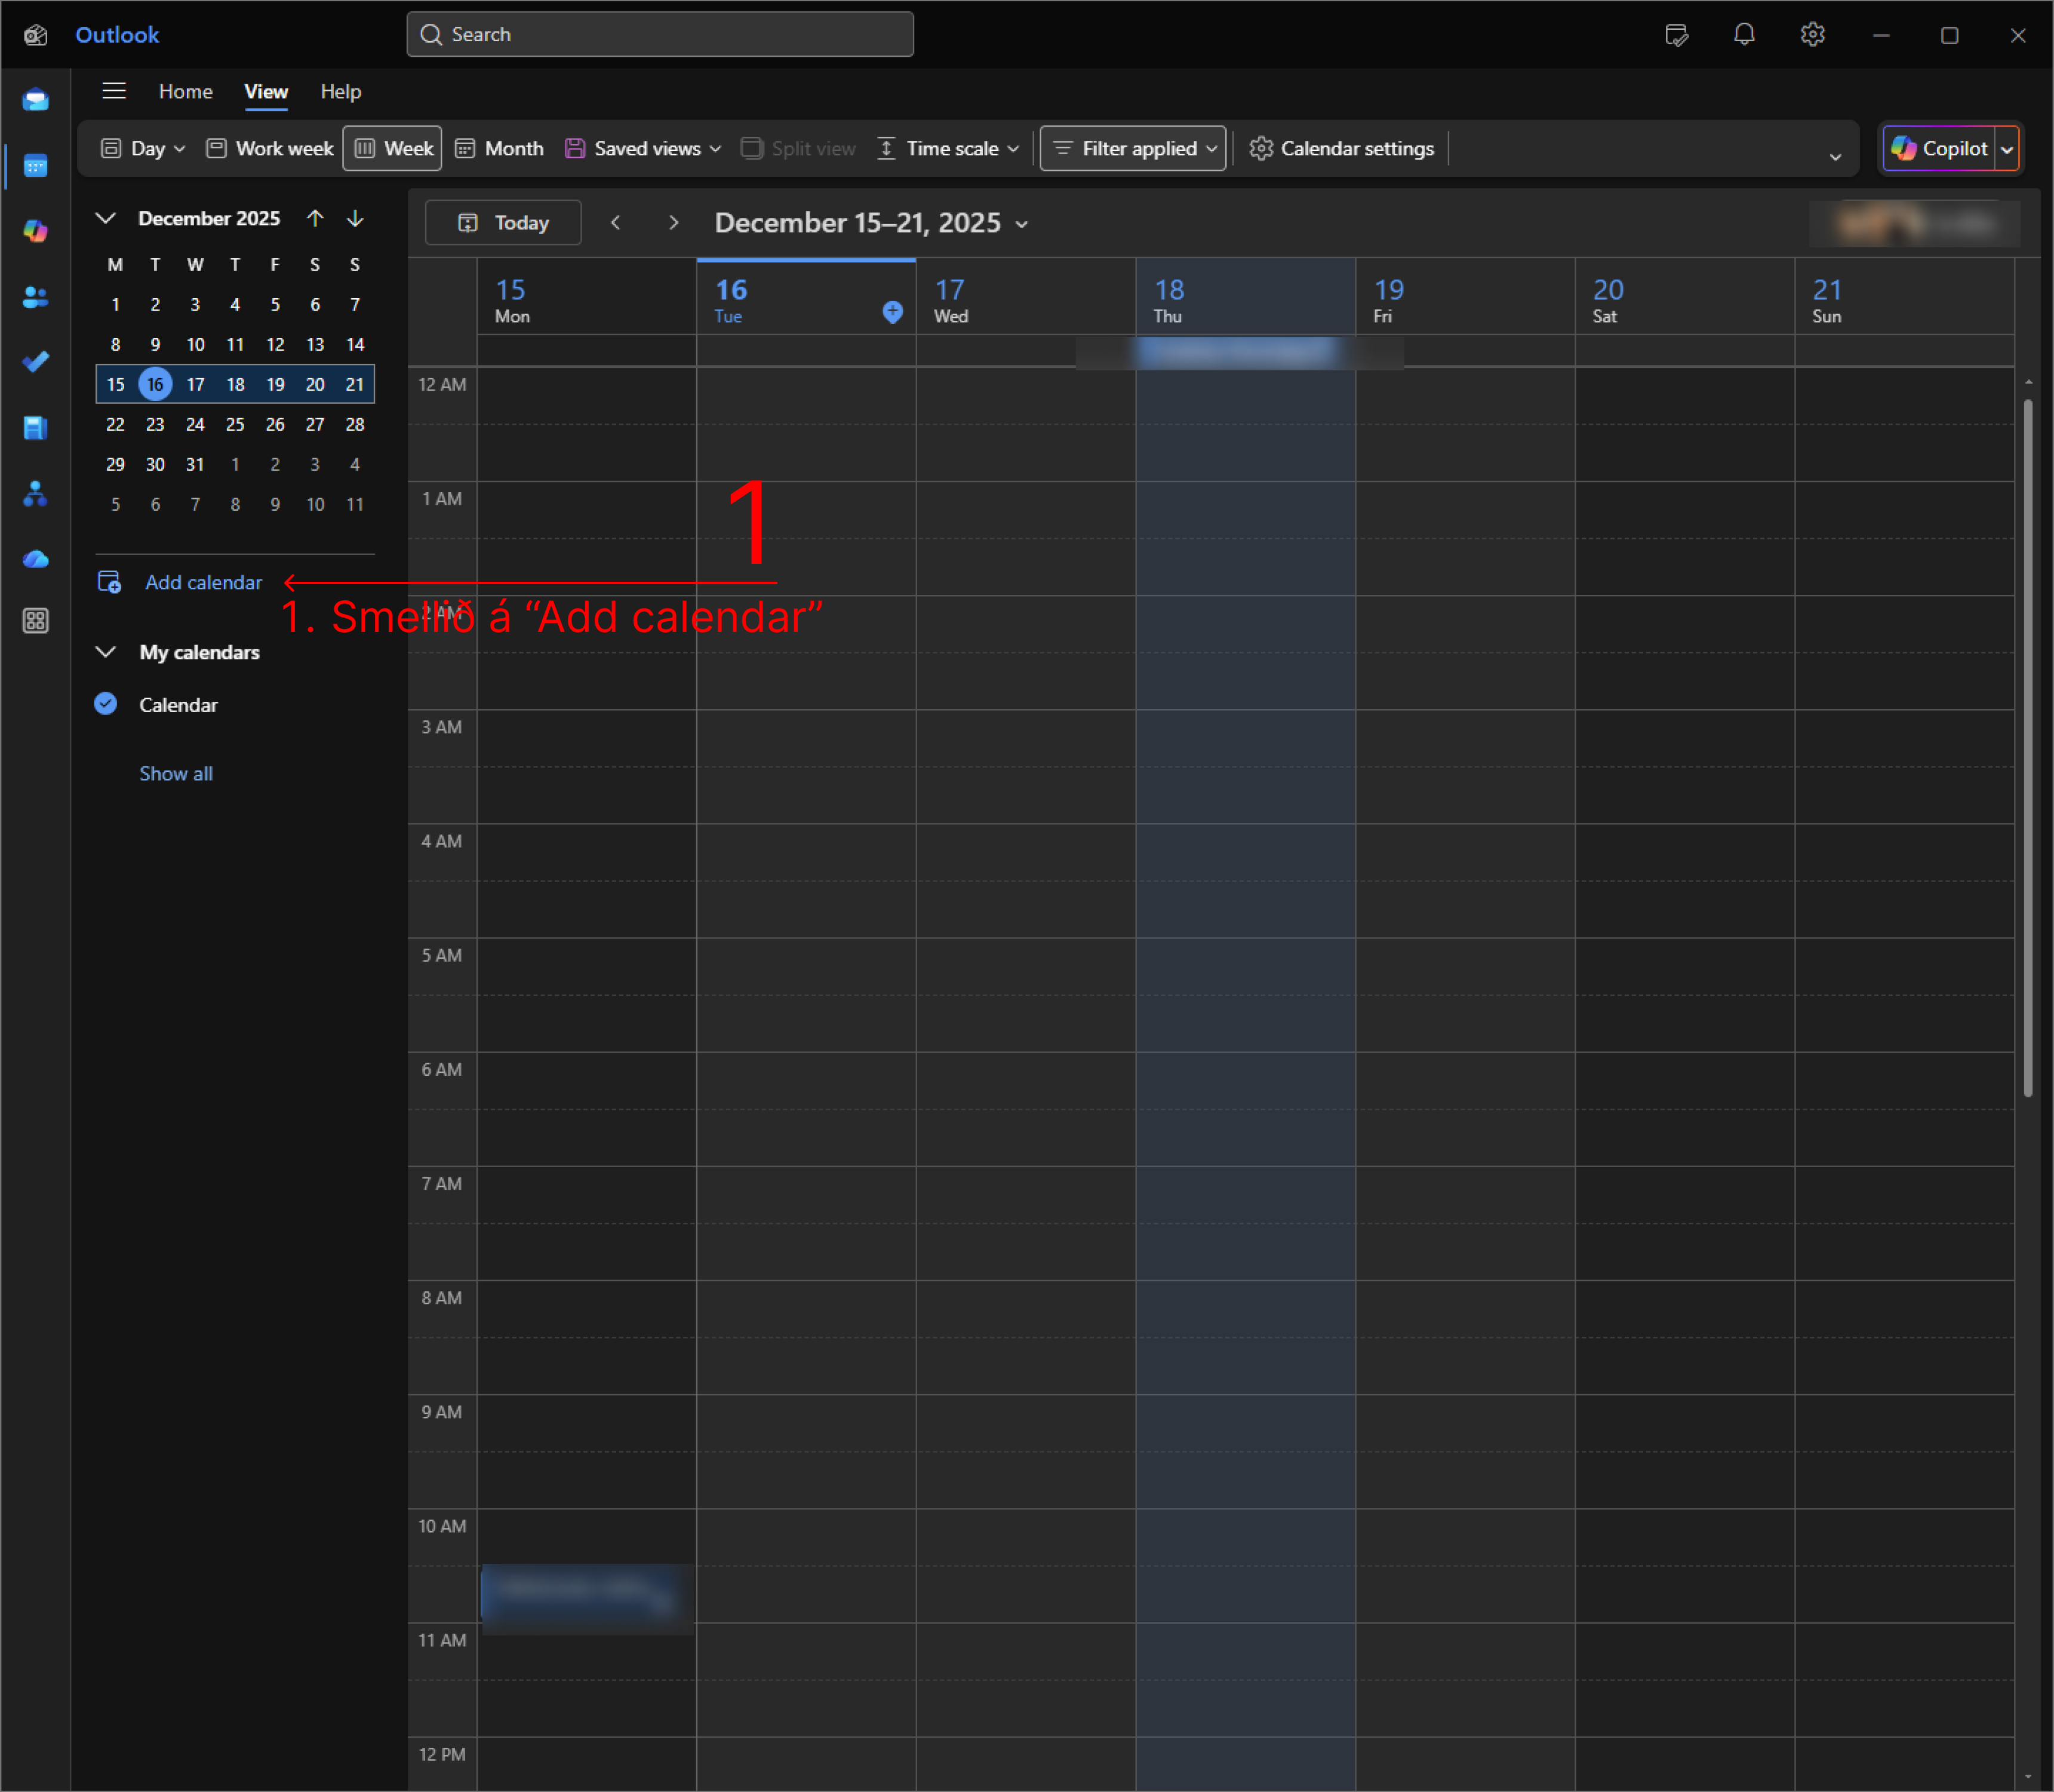Jump to Today in calendar

click(x=503, y=222)
